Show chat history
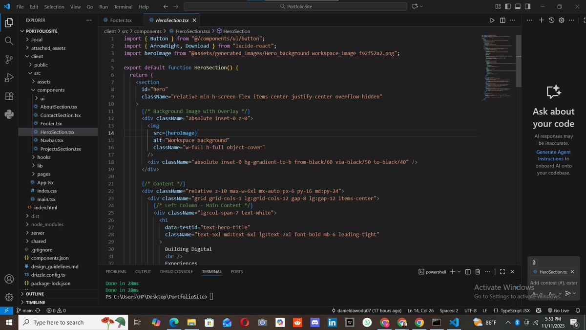This screenshot has width=586, height=330. click(551, 20)
